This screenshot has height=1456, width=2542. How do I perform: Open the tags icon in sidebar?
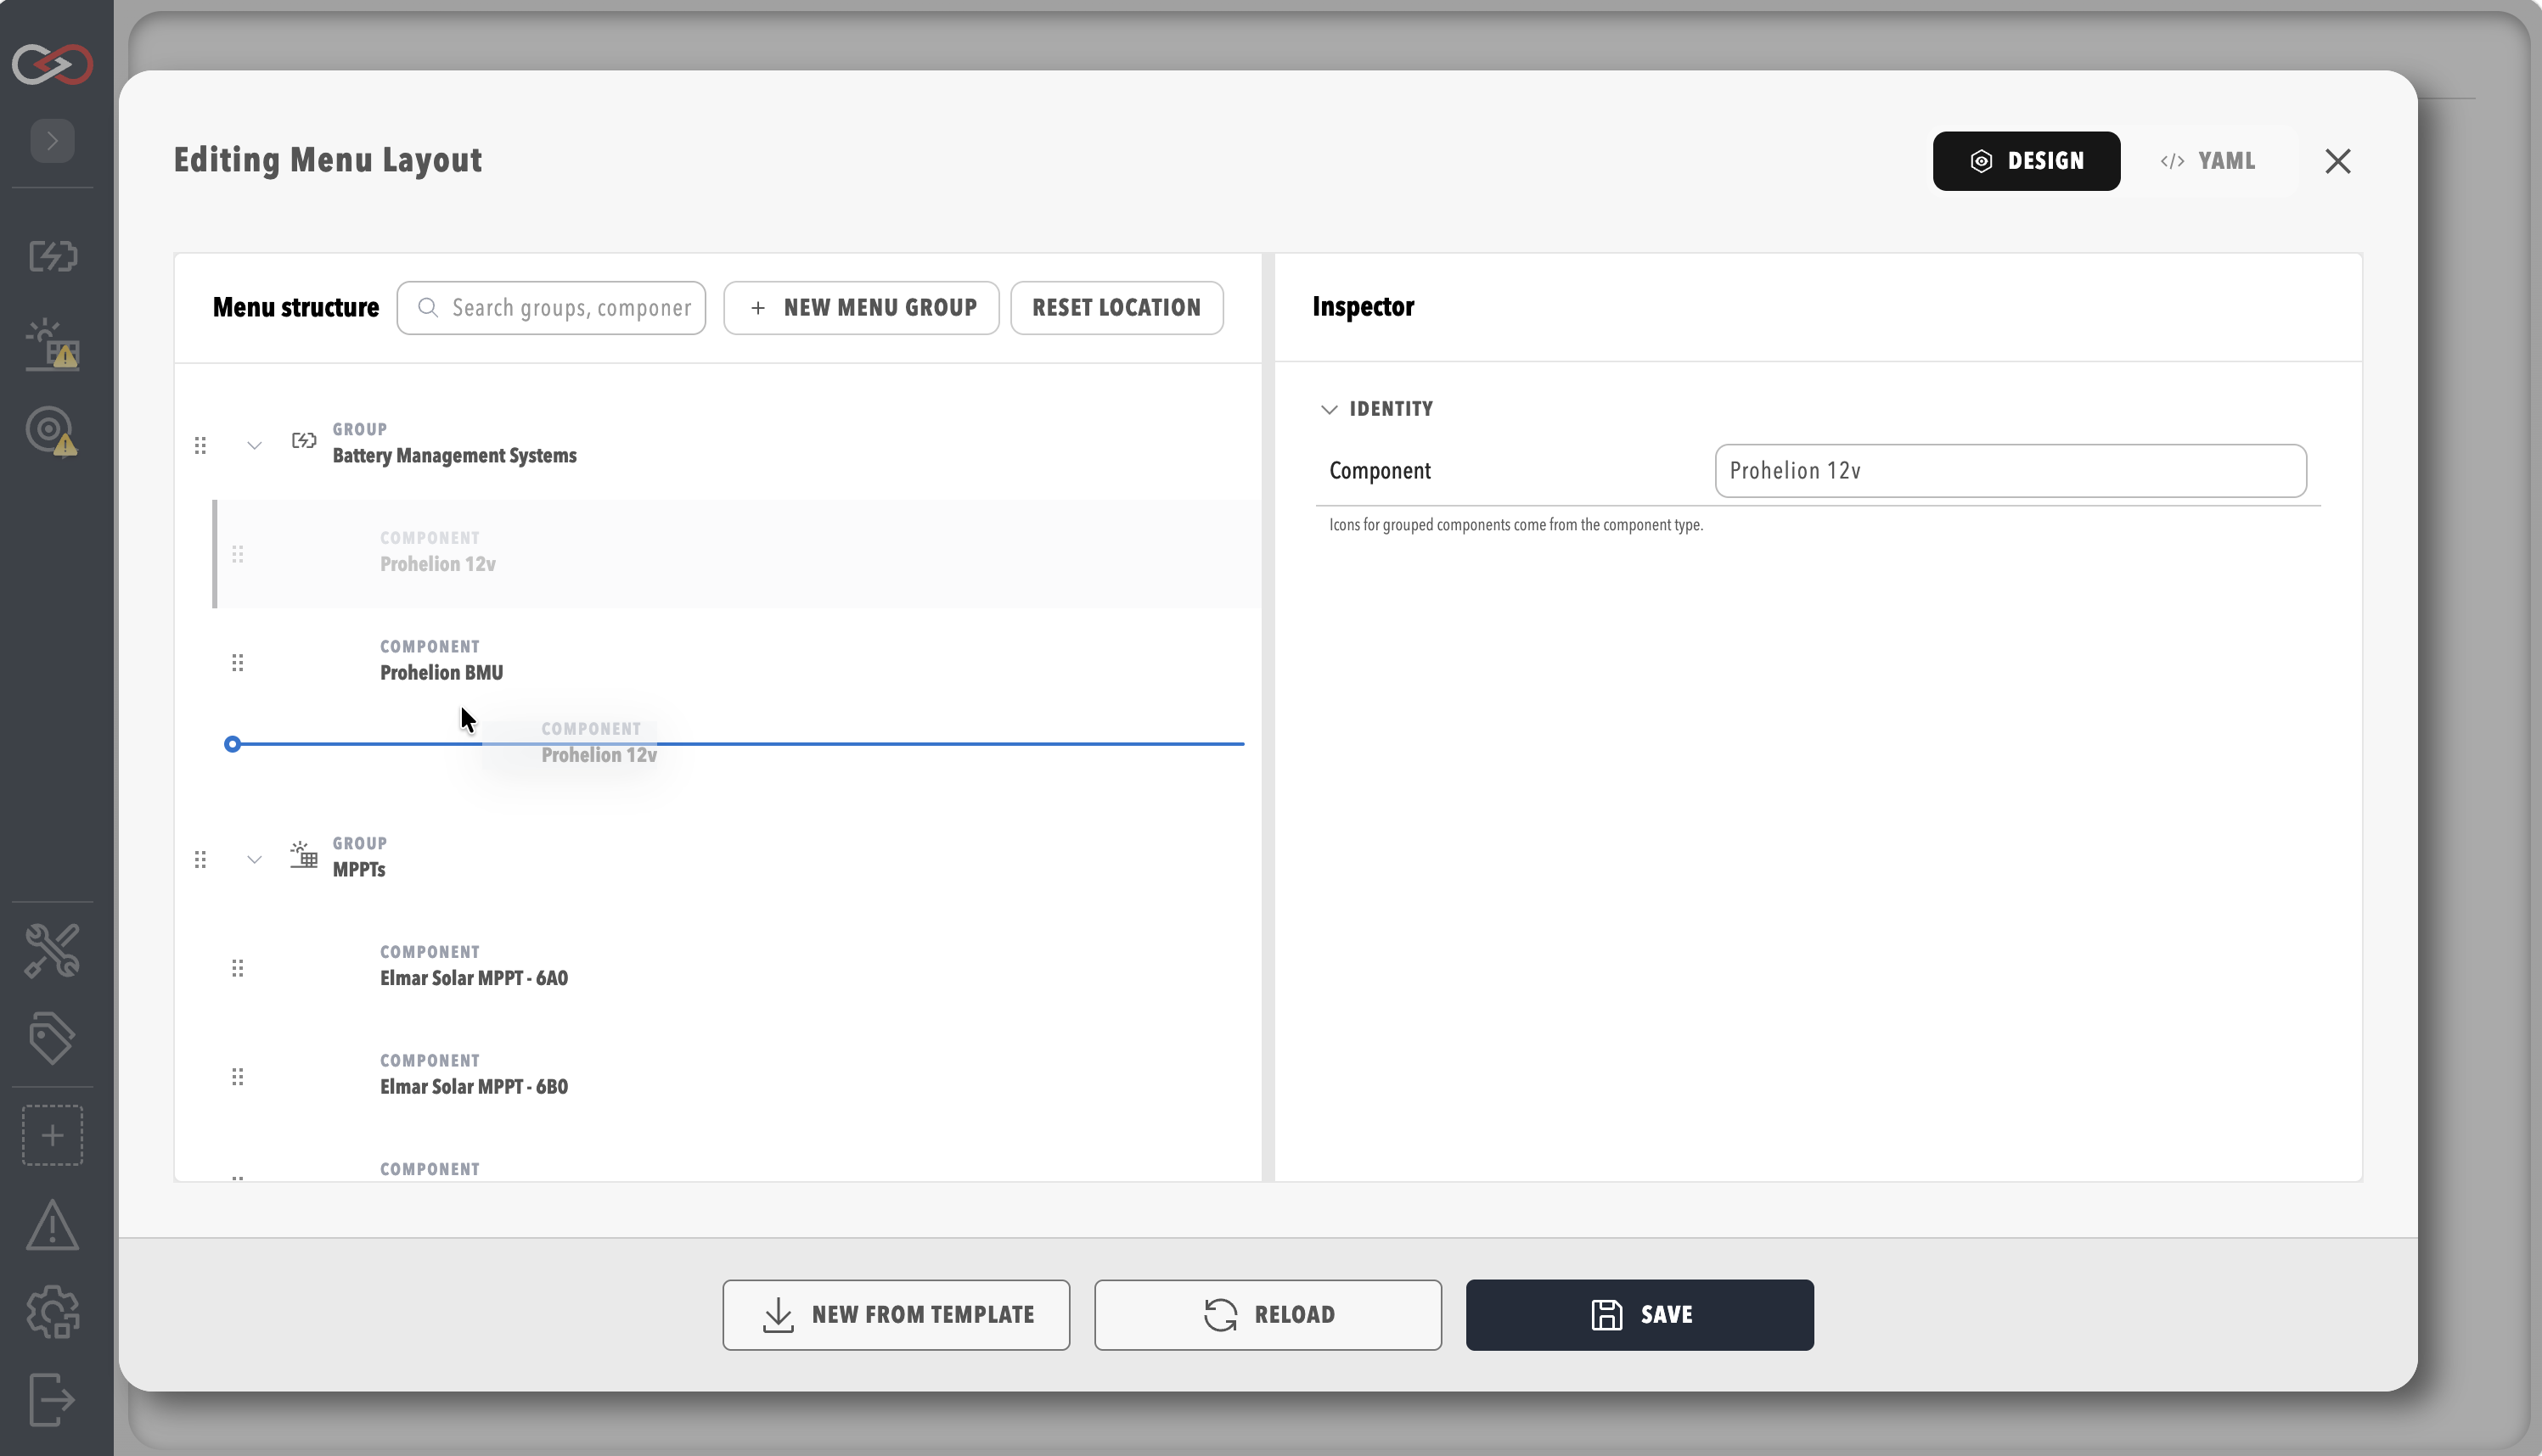tap(52, 1038)
